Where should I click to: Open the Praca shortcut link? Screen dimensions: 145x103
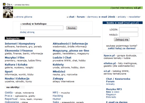point(8,96)
